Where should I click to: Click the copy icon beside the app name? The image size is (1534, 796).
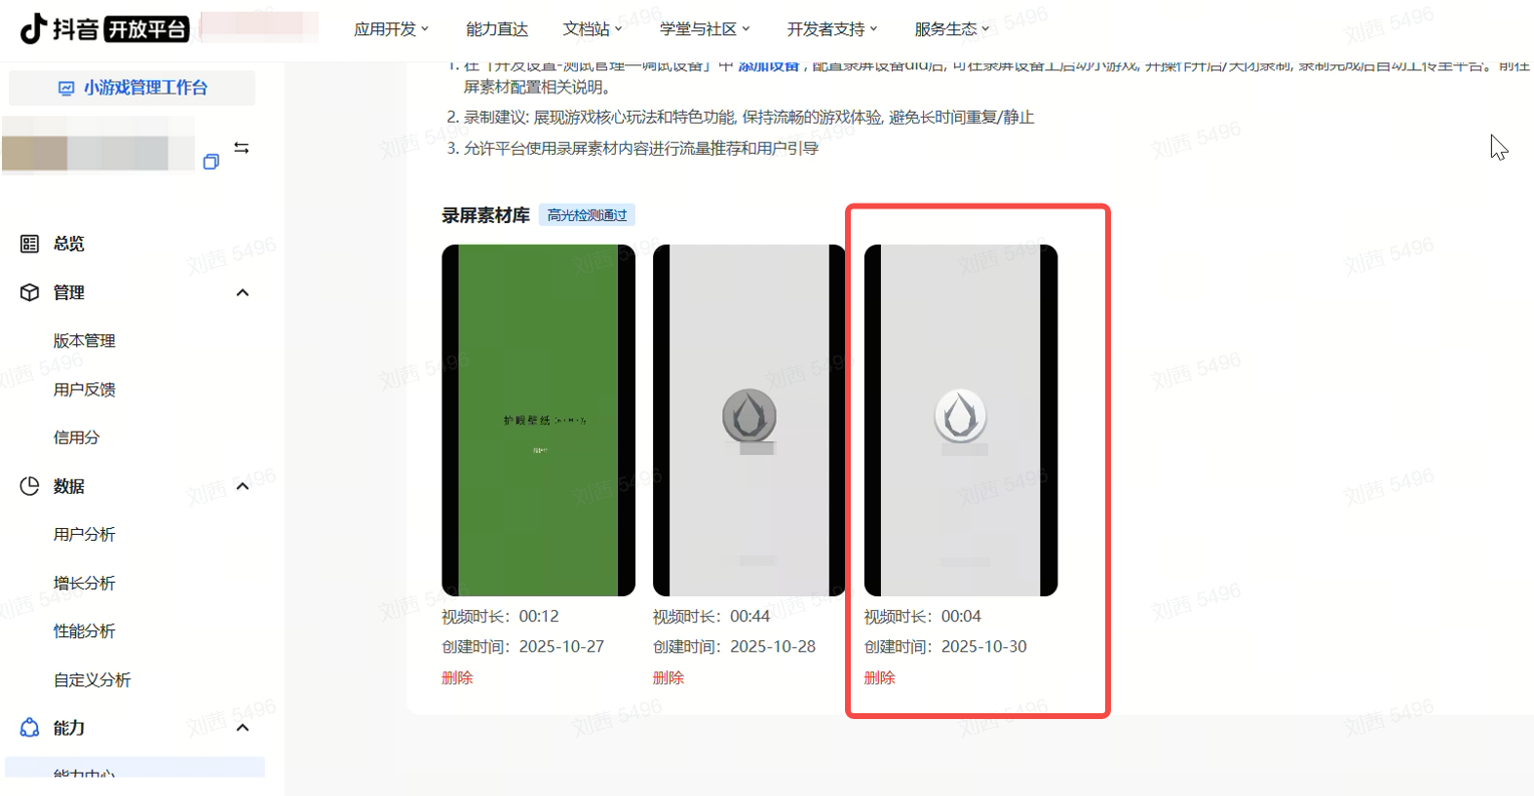(x=211, y=162)
